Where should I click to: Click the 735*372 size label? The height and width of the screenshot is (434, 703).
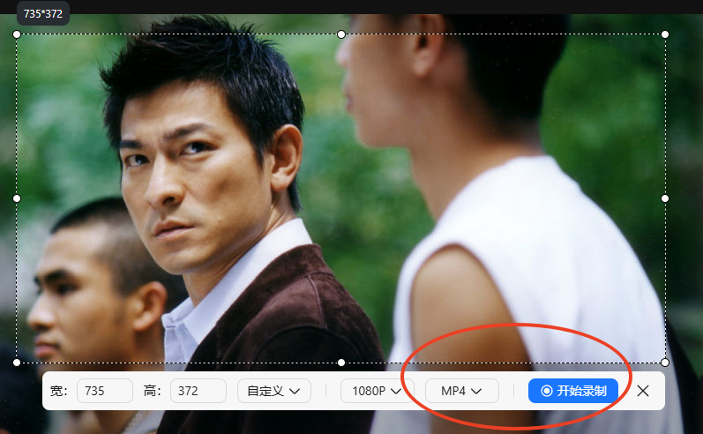(43, 13)
